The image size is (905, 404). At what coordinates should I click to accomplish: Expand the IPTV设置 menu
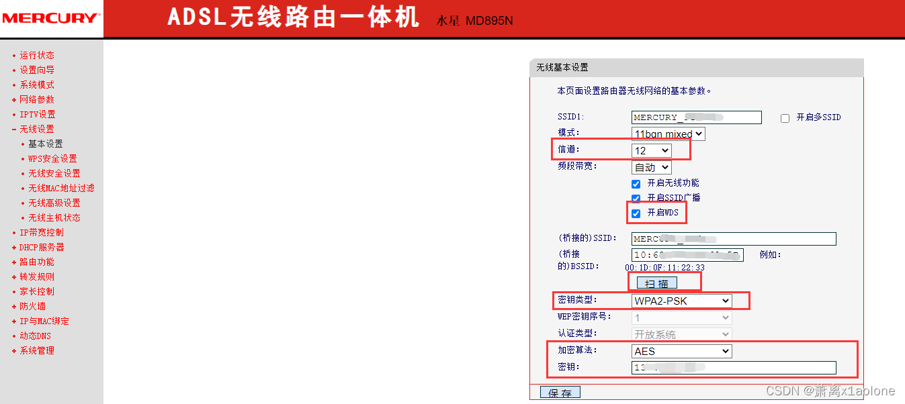[38, 114]
